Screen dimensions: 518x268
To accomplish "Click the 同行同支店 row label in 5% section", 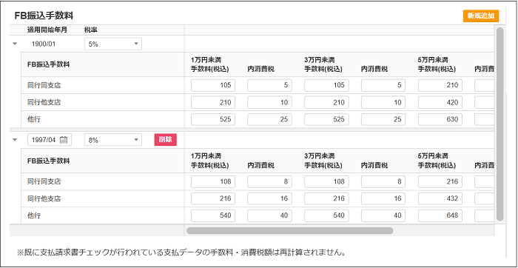I will pyautogui.click(x=44, y=85).
